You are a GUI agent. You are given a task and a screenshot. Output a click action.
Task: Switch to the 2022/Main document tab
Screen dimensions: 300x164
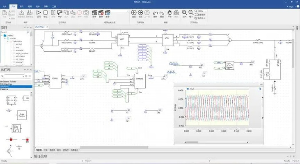(x=40, y=27)
